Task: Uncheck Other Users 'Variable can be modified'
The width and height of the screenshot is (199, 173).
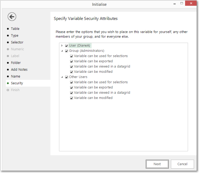Action: pyautogui.click(x=72, y=98)
